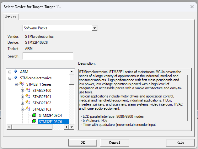Viewport: 198px width, 149px height.
Task: Expand the ARM vendor node
Action: [x=10, y=72]
